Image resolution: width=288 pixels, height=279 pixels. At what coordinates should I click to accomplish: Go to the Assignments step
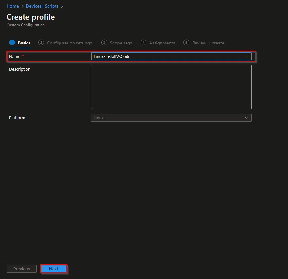[x=158, y=43]
